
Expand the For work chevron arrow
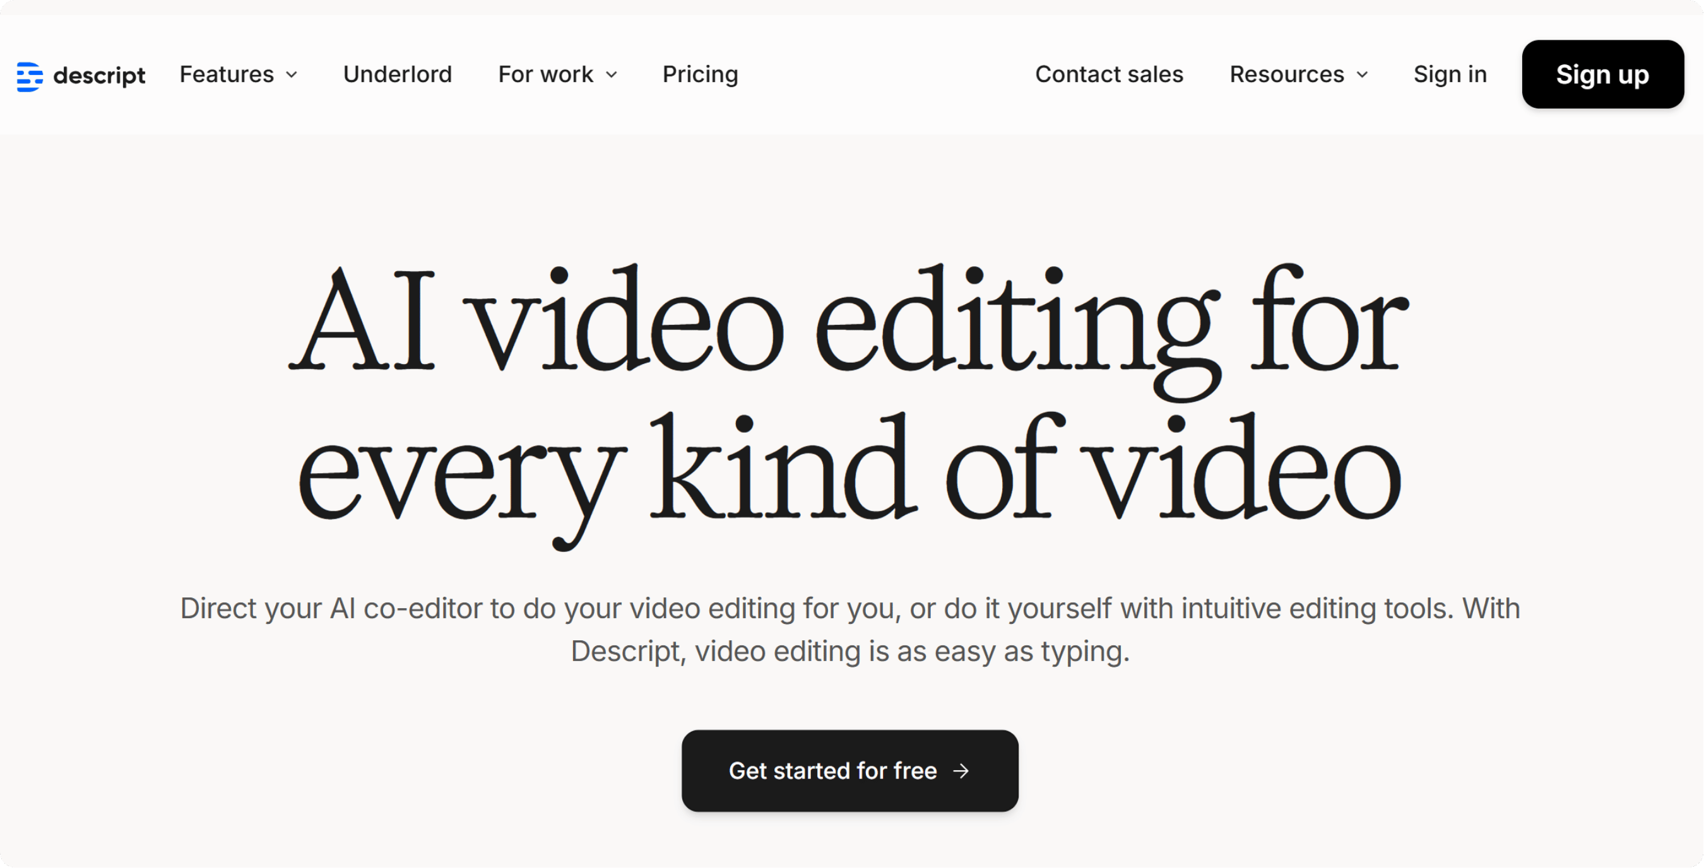pos(612,75)
